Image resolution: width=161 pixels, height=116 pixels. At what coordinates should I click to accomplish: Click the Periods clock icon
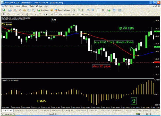point(114,10)
